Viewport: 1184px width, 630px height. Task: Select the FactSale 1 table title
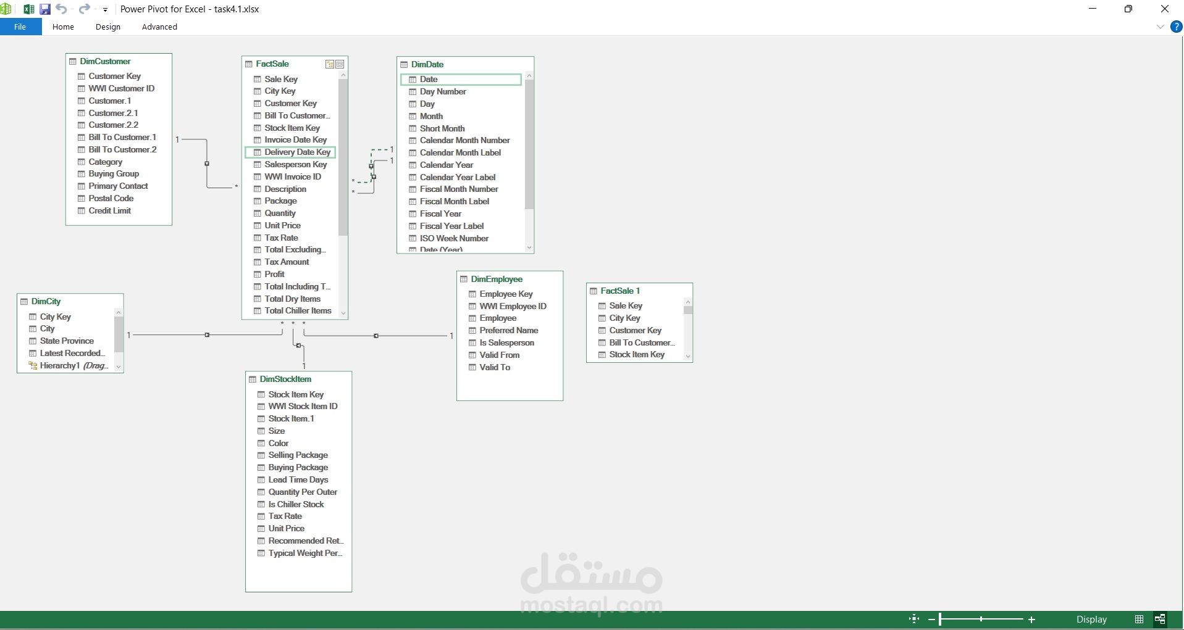[620, 291]
